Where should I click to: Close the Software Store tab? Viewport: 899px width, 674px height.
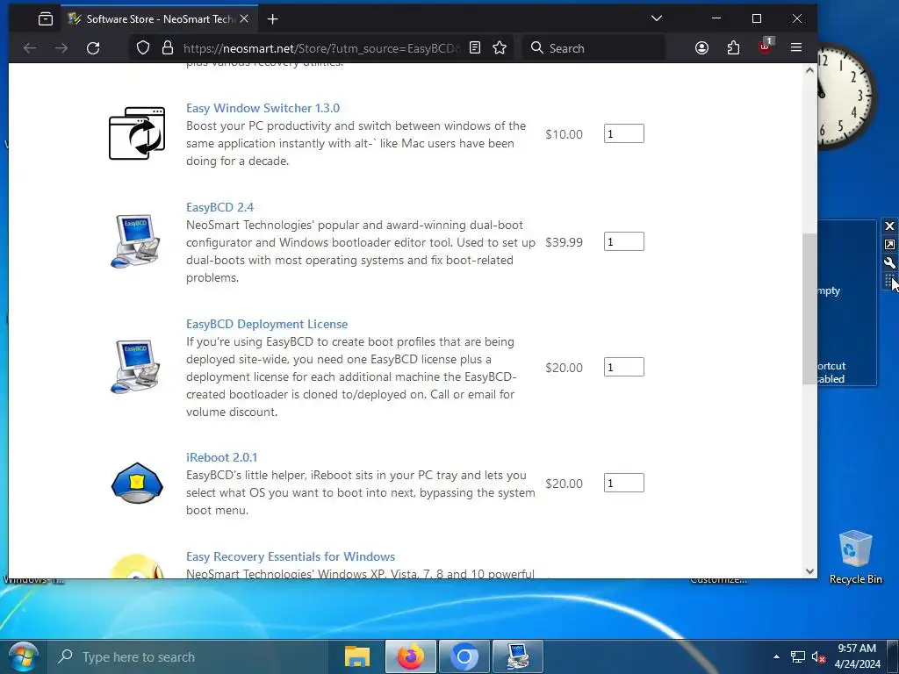pos(244,19)
